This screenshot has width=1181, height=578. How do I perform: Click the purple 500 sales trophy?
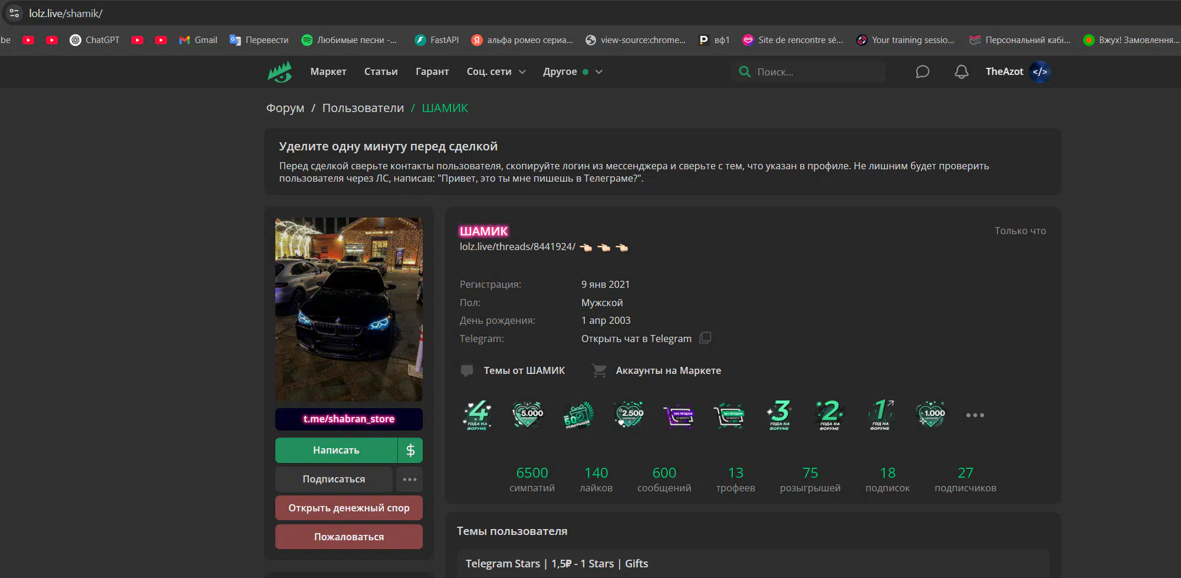(x=679, y=415)
